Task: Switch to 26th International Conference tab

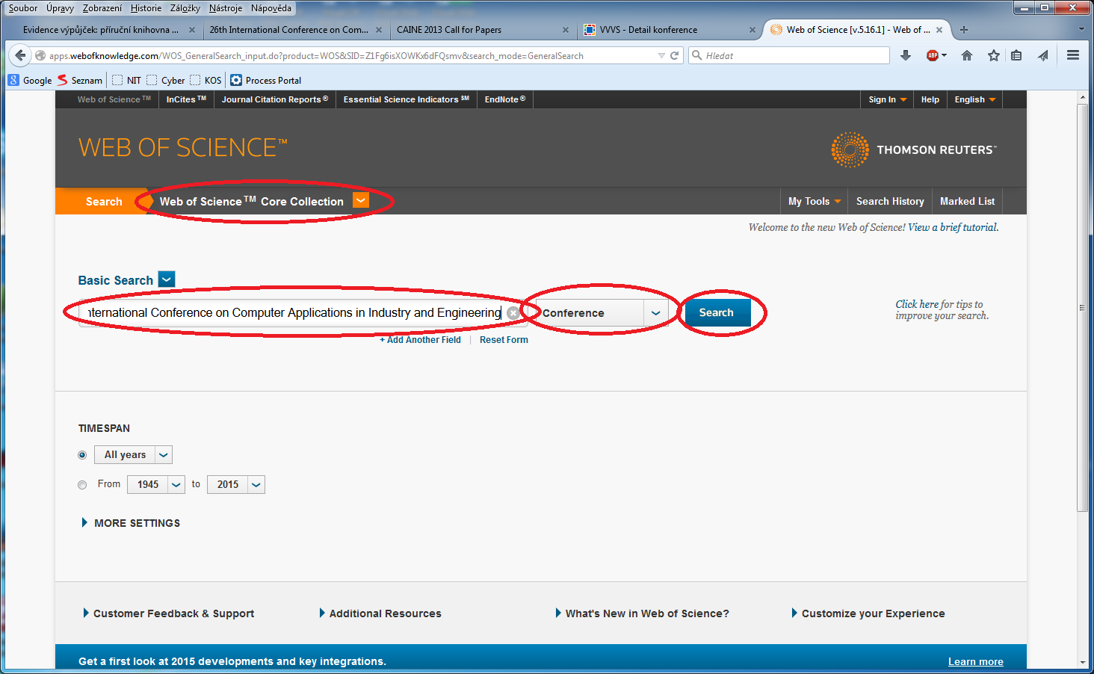Action: tap(296, 30)
